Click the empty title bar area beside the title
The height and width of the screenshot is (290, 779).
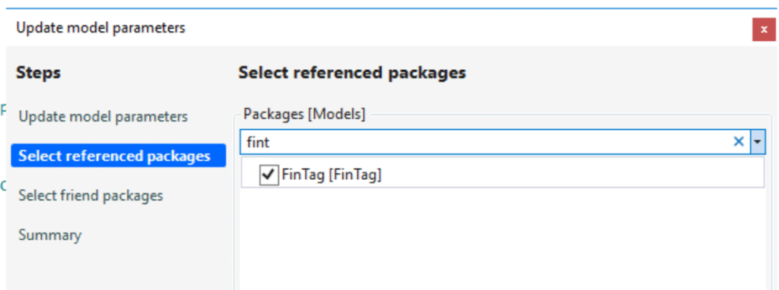pyautogui.click(x=467, y=28)
